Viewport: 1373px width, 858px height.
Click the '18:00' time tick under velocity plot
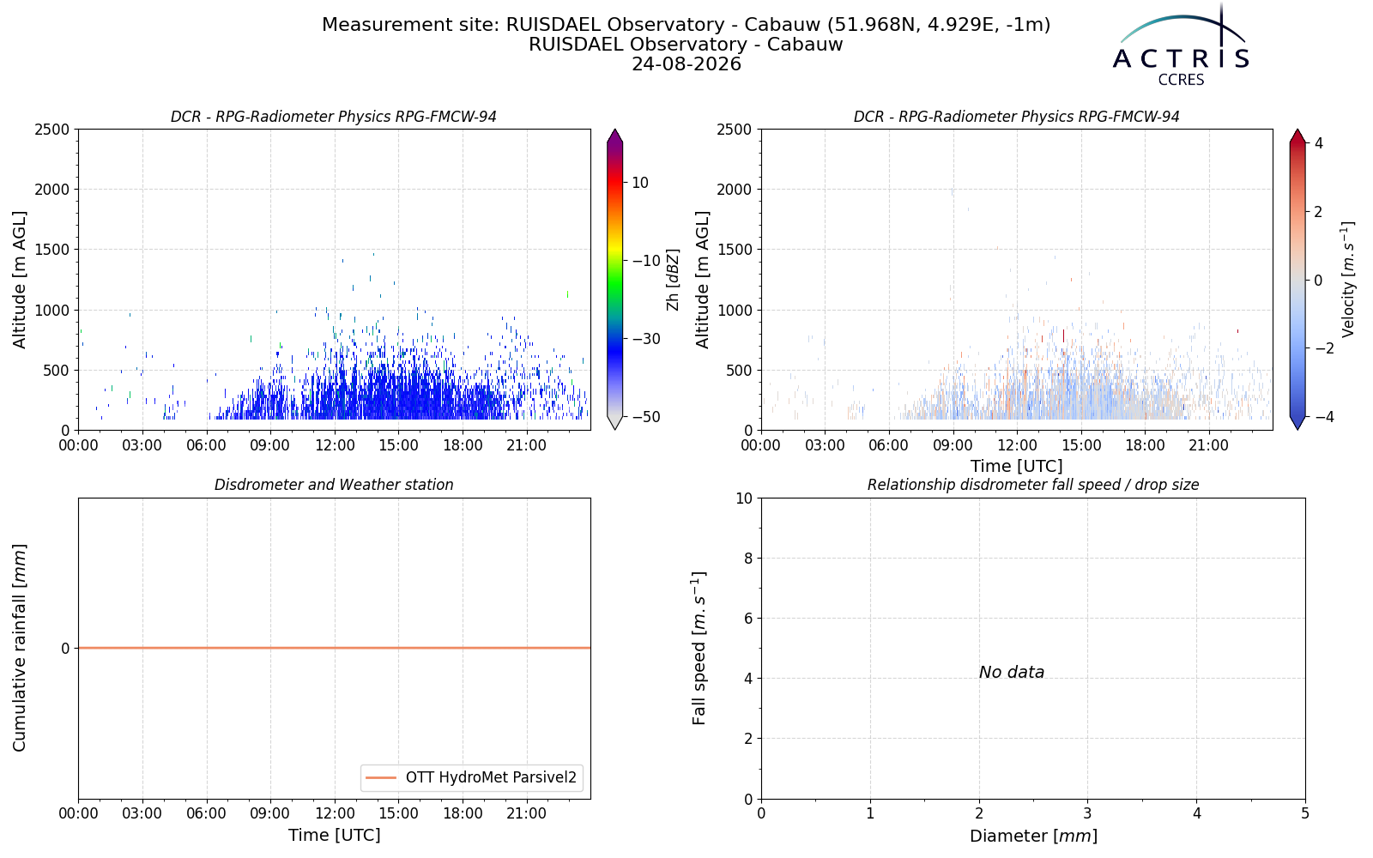tap(1146, 445)
